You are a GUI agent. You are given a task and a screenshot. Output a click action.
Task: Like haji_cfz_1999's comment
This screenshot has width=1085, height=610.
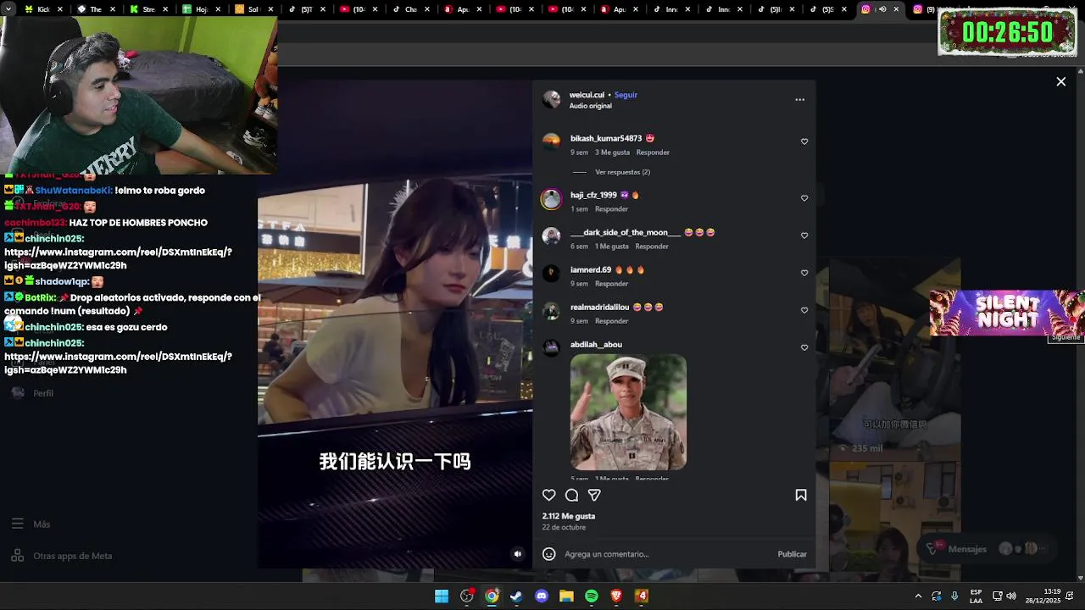[804, 198]
